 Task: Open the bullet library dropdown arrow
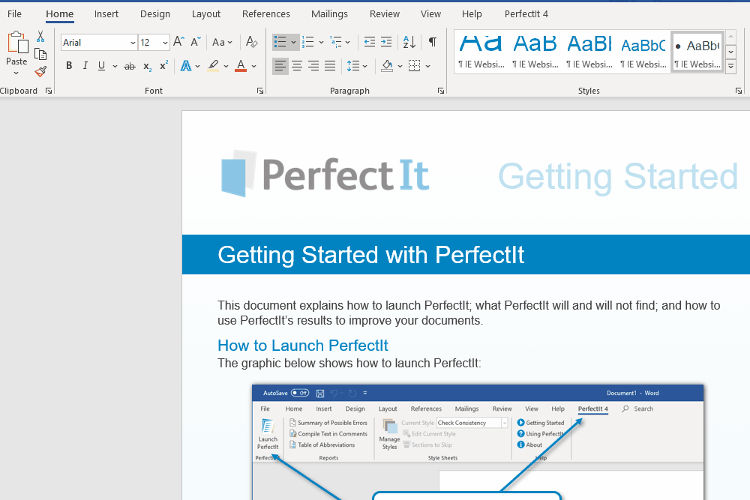click(x=294, y=42)
